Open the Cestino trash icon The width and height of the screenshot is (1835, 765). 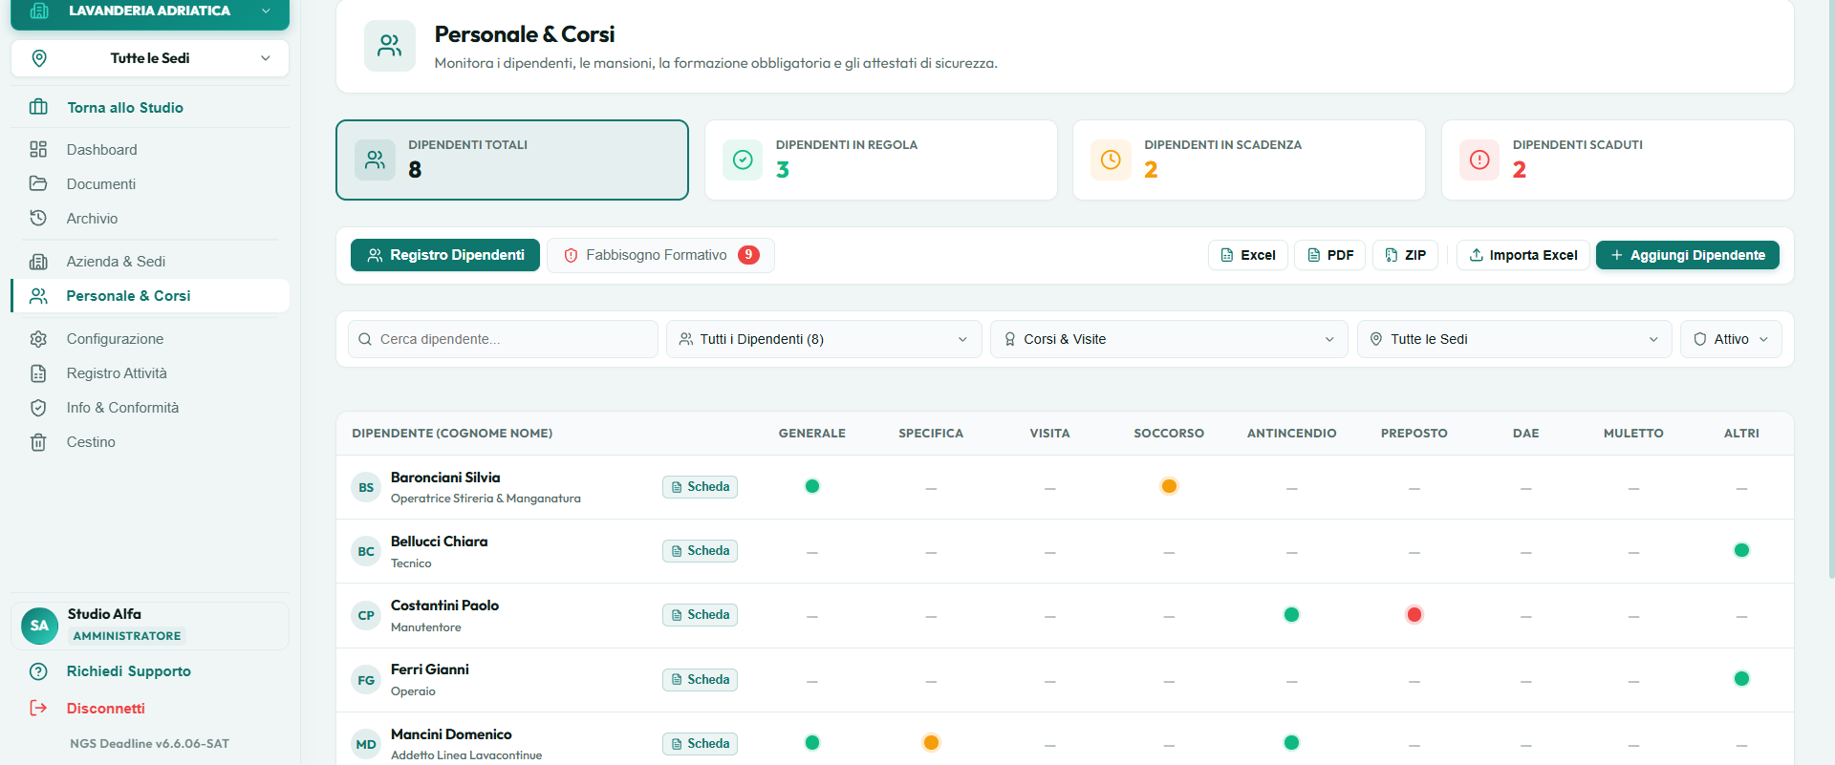(x=38, y=441)
